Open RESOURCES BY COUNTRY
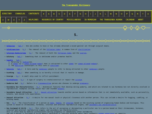 click(x=53, y=20)
